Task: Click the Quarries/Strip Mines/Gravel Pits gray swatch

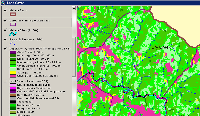Action: [13, 98]
